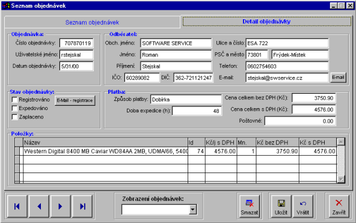Click the Cena celkem s DPH field
The height and width of the screenshot is (223, 356).
click(x=313, y=109)
